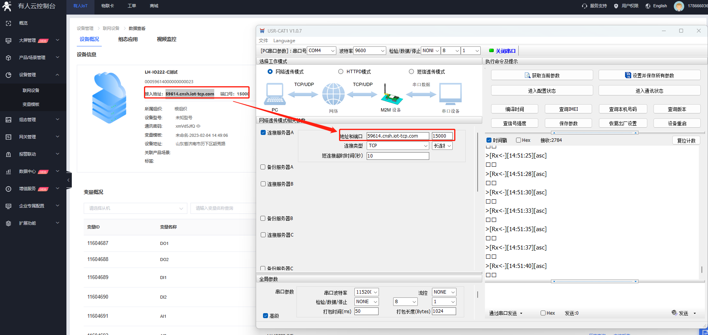Click the server address input field

coord(397,136)
